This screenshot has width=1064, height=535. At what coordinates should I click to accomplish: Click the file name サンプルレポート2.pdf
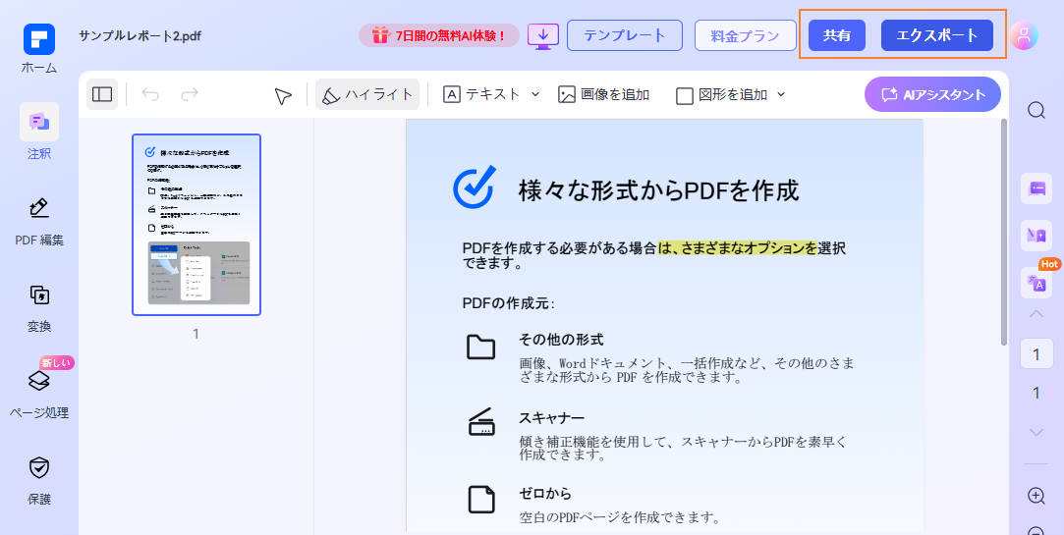pyautogui.click(x=140, y=36)
